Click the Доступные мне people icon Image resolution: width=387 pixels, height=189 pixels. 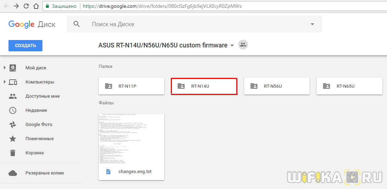tap(13, 96)
